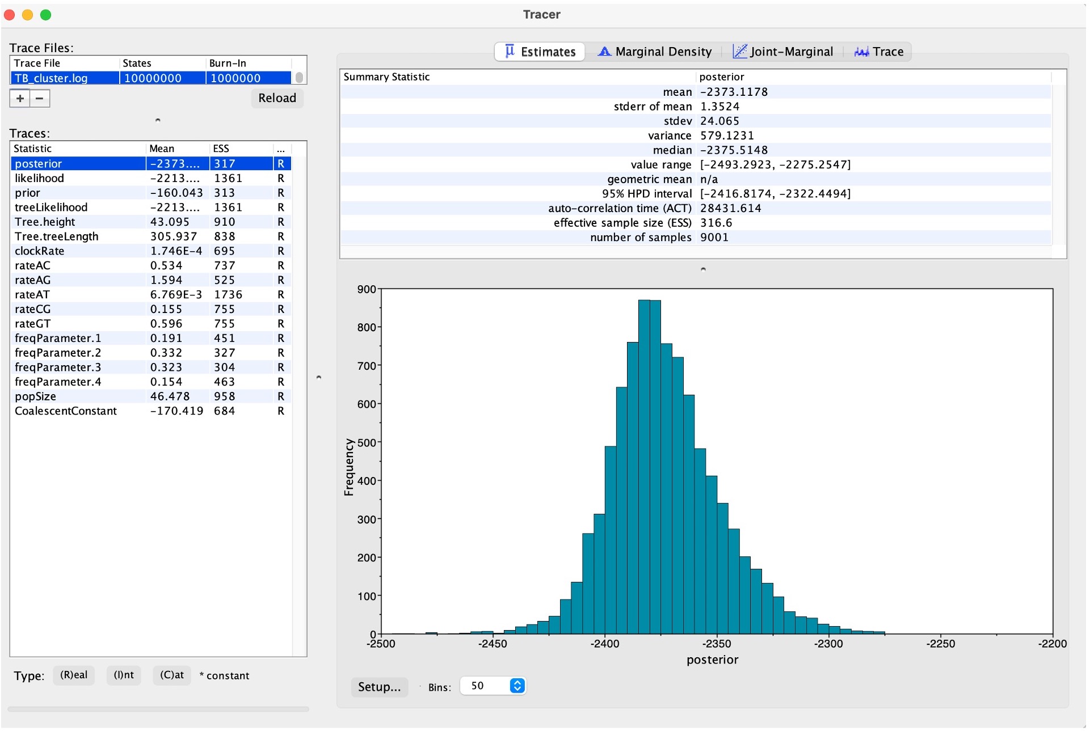
Task: Click the effective sample size (ESS) value 316.6
Action: coord(716,223)
